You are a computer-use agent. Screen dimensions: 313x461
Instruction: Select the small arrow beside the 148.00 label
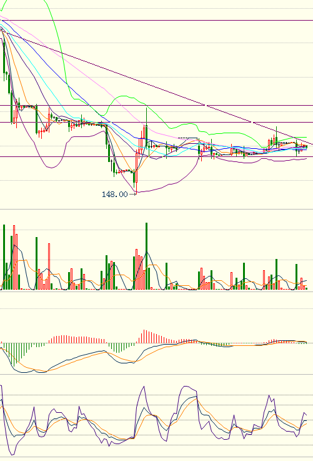pos(132,194)
